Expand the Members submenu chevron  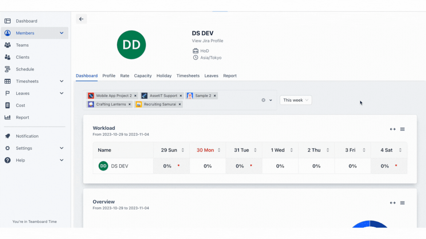[62, 33]
